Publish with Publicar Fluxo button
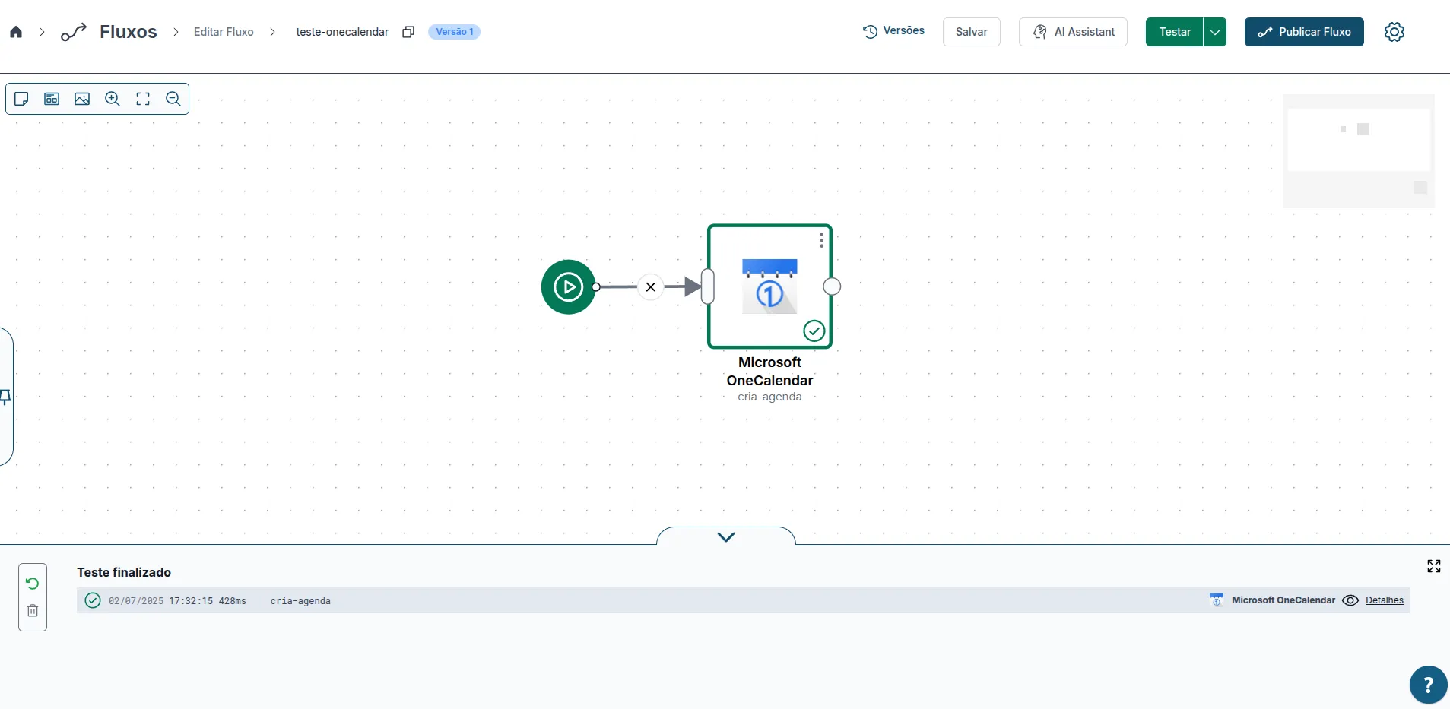 [x=1304, y=32]
